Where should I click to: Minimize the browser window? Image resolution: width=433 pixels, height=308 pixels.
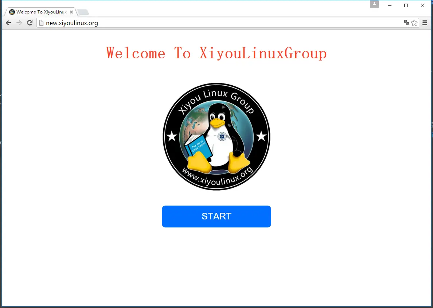(390, 5)
